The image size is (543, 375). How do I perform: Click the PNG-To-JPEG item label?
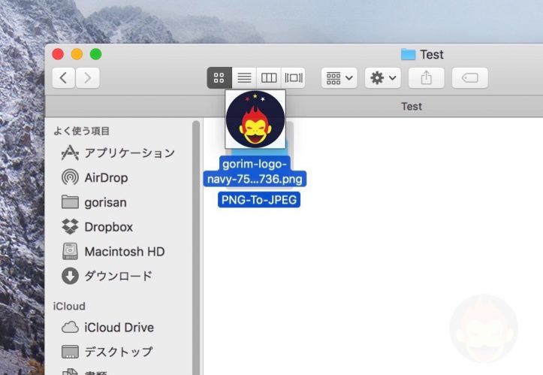(259, 200)
